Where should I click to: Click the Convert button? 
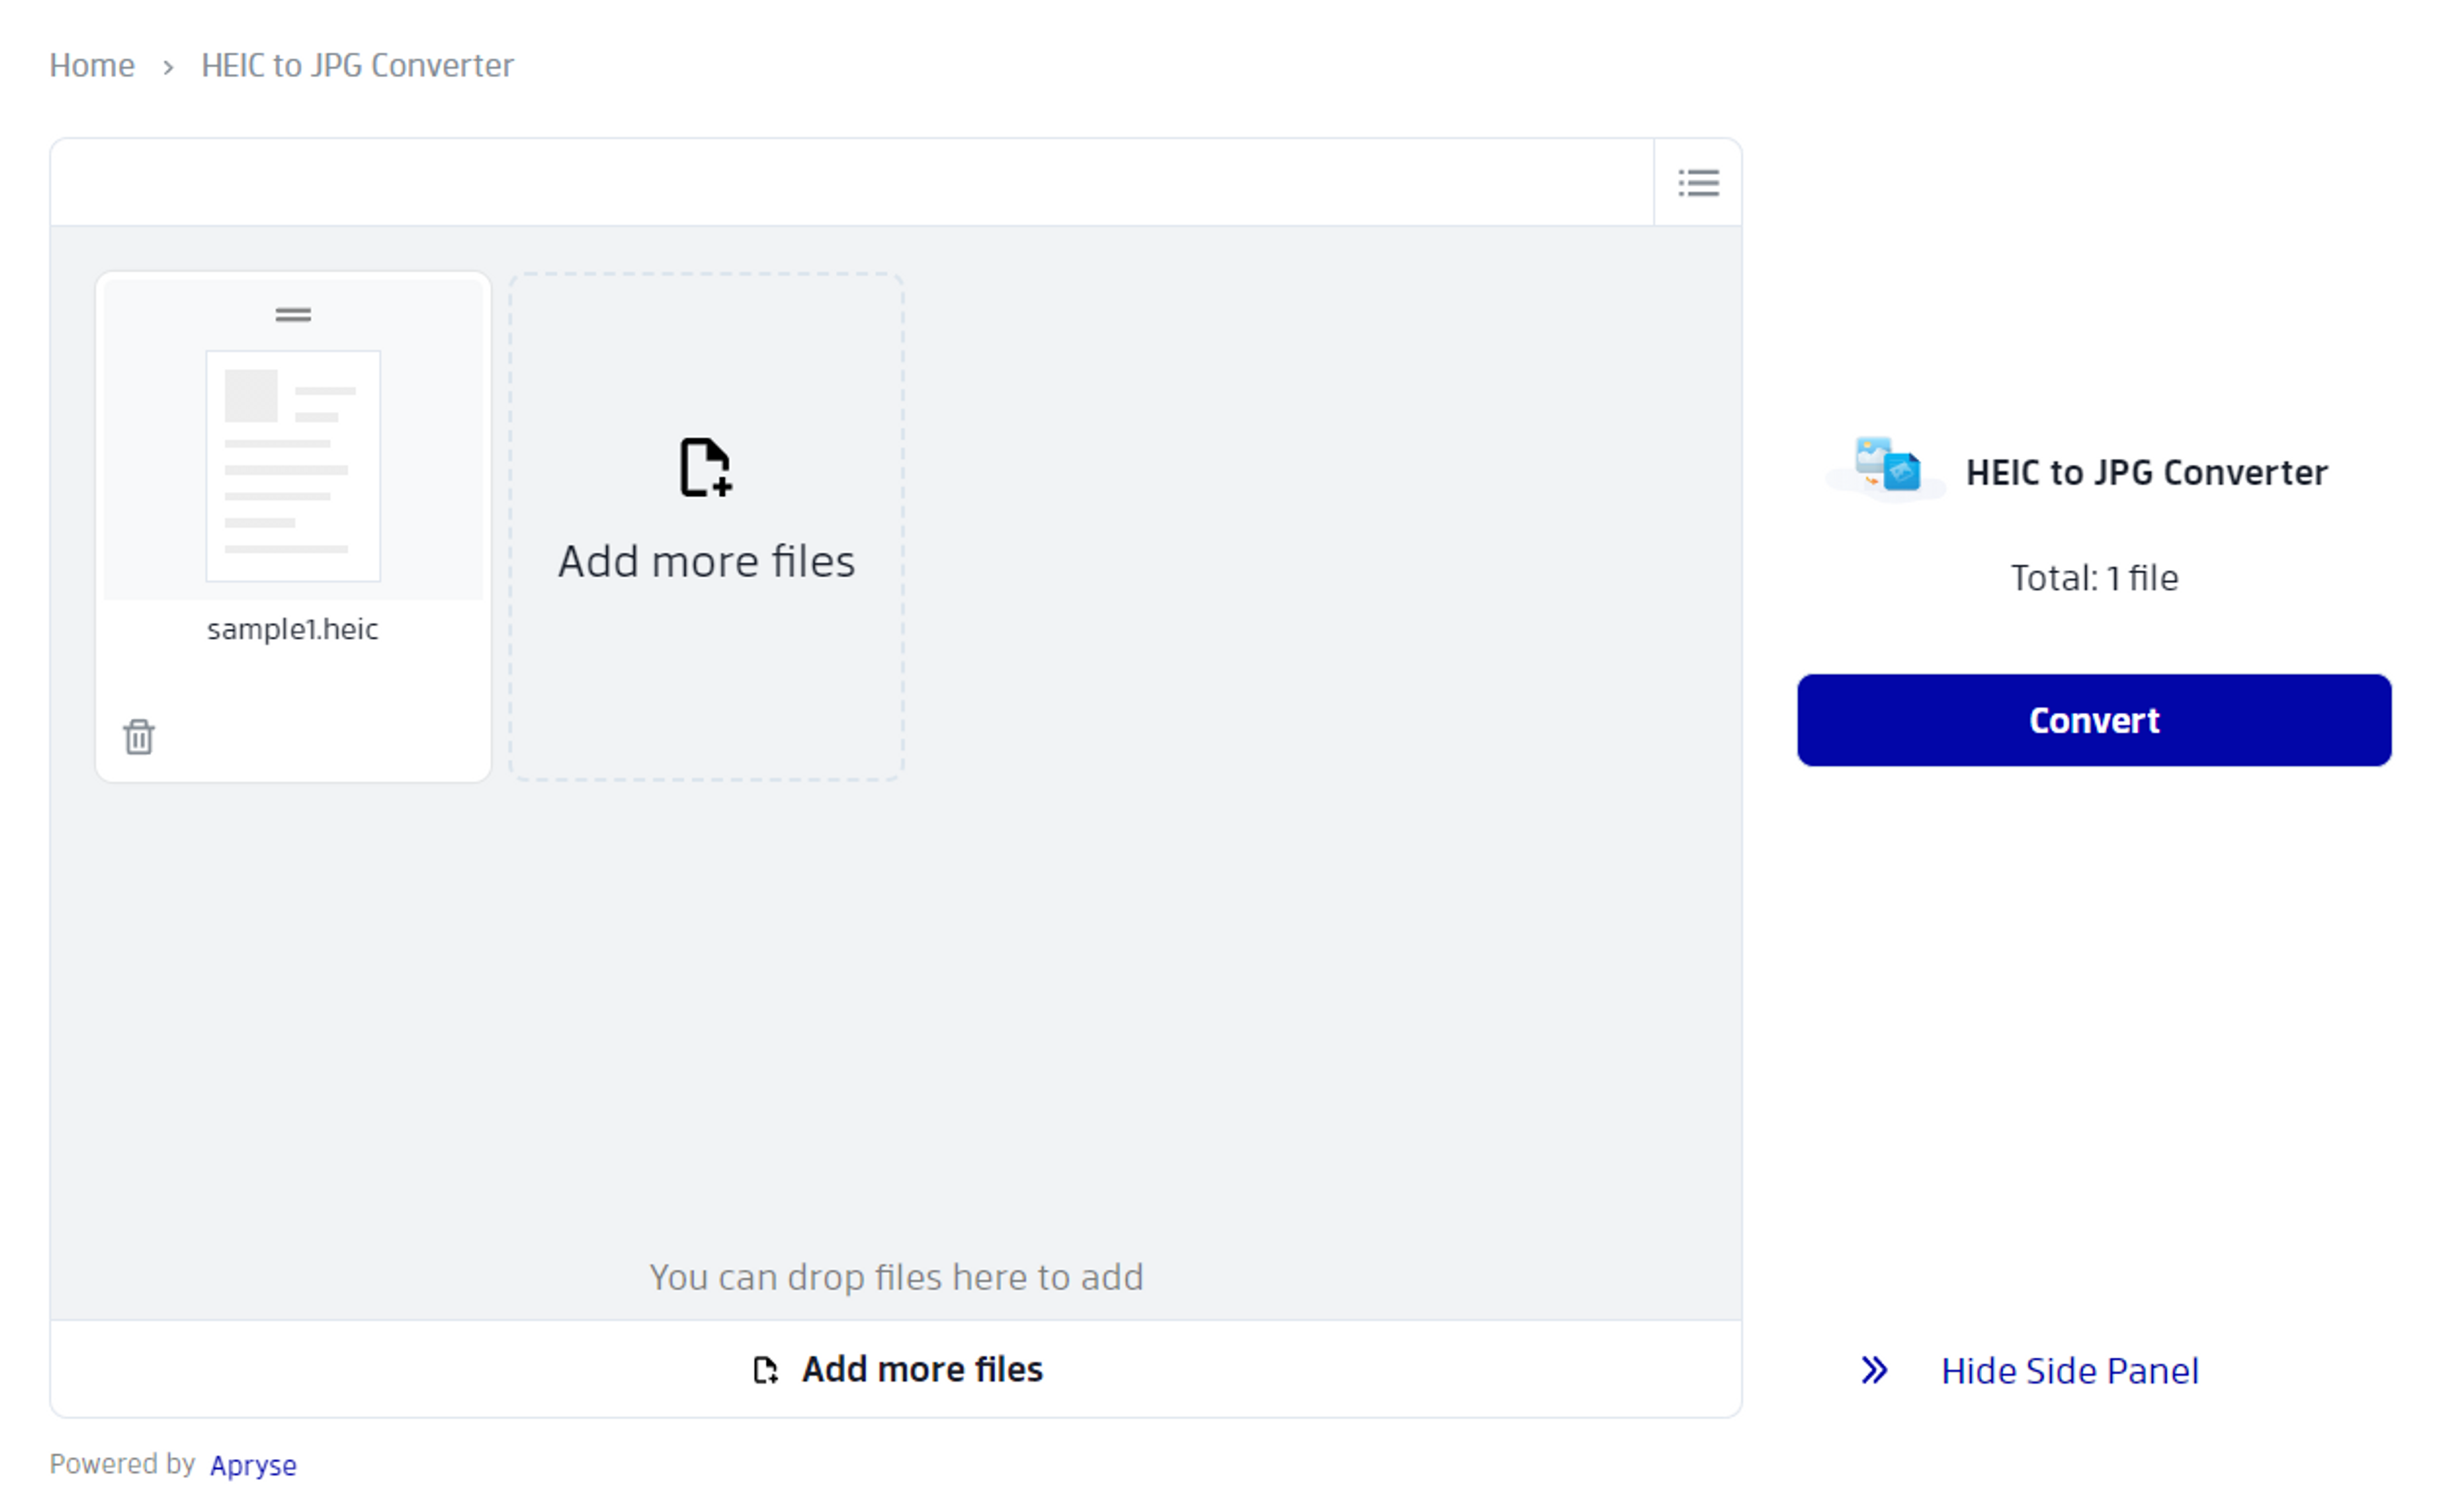[x=2094, y=720]
